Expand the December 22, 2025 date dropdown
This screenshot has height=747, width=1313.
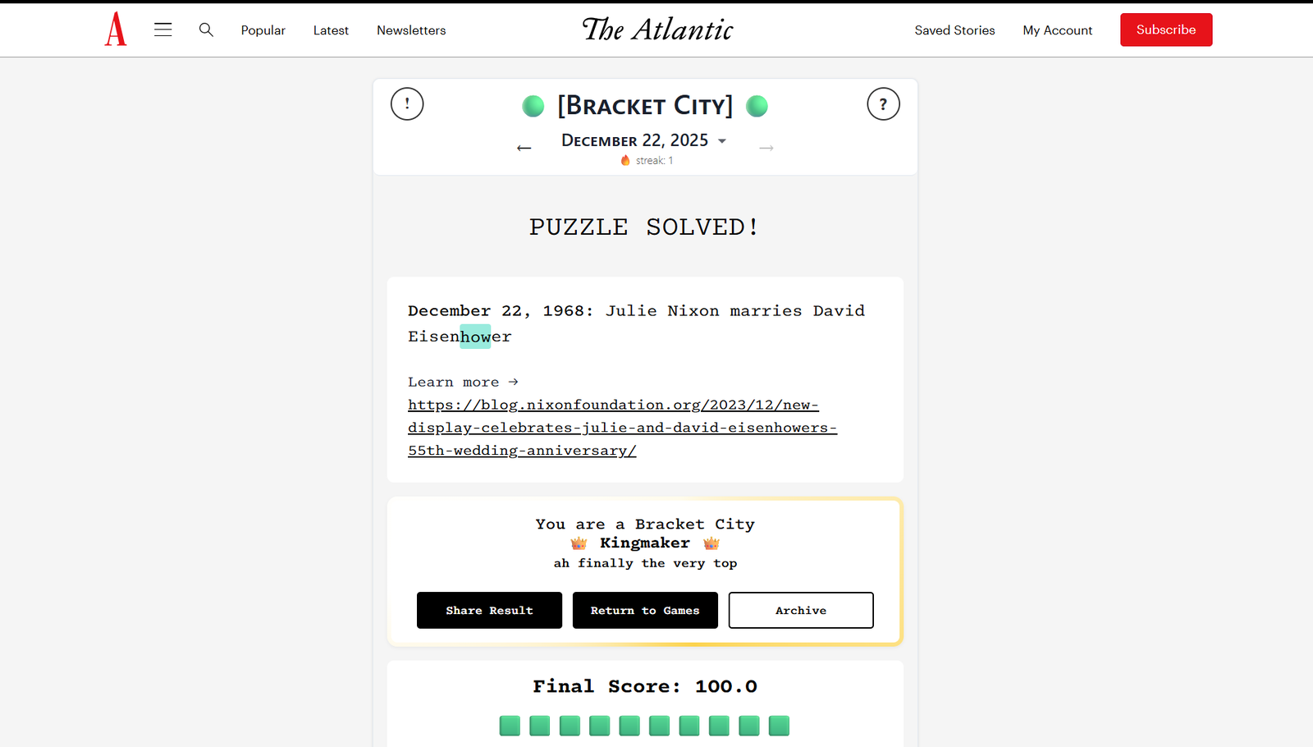[722, 141]
